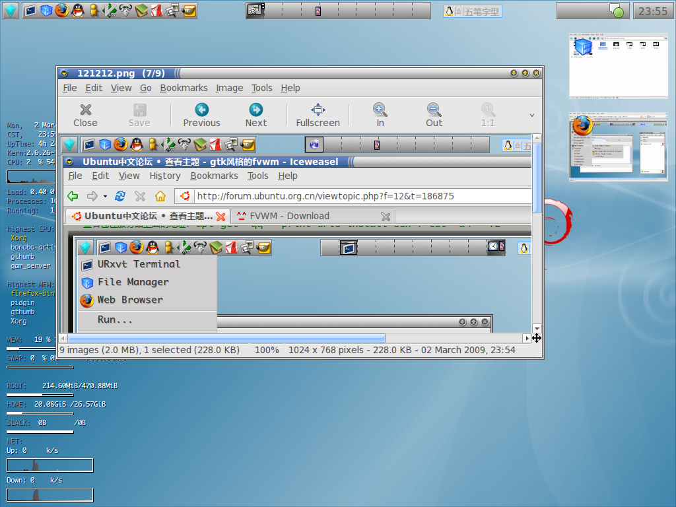Toggle lock icon in input method bar
This screenshot has width=676, height=507.
(x=459, y=12)
